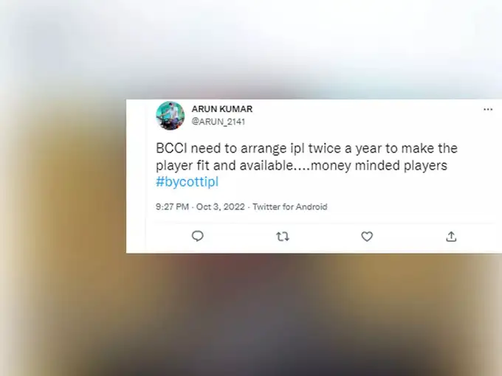Open ARUN KUMAR's round profile picture

(x=171, y=116)
